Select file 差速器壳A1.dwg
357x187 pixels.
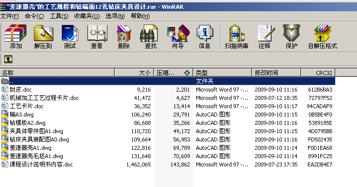pos(30,148)
